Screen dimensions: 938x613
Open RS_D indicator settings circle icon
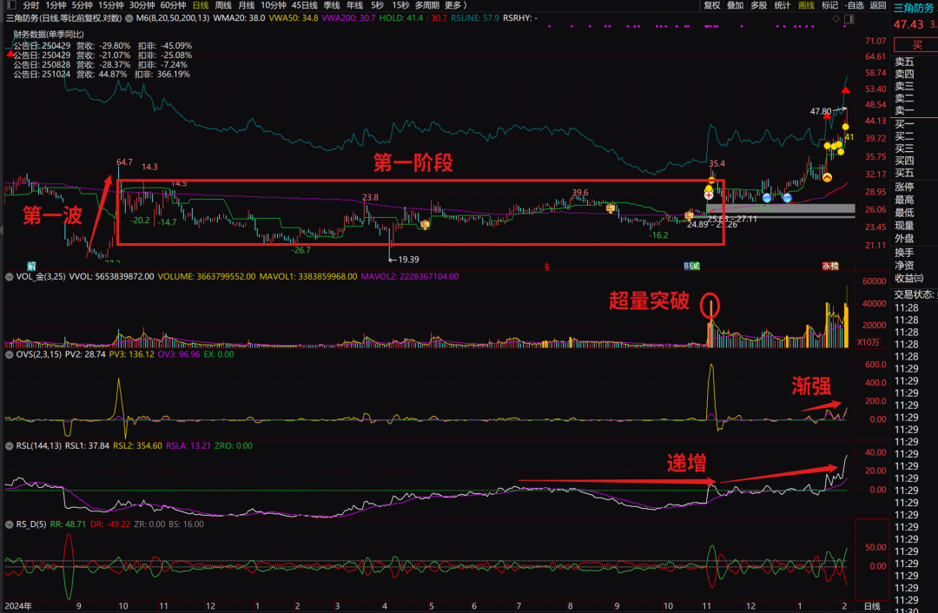9,524
